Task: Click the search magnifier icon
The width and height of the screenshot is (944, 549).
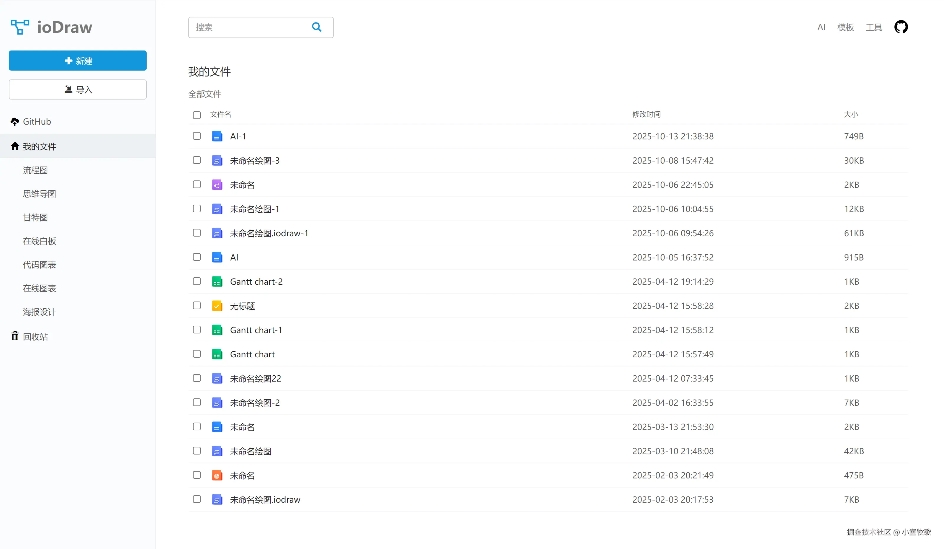Action: 317,27
